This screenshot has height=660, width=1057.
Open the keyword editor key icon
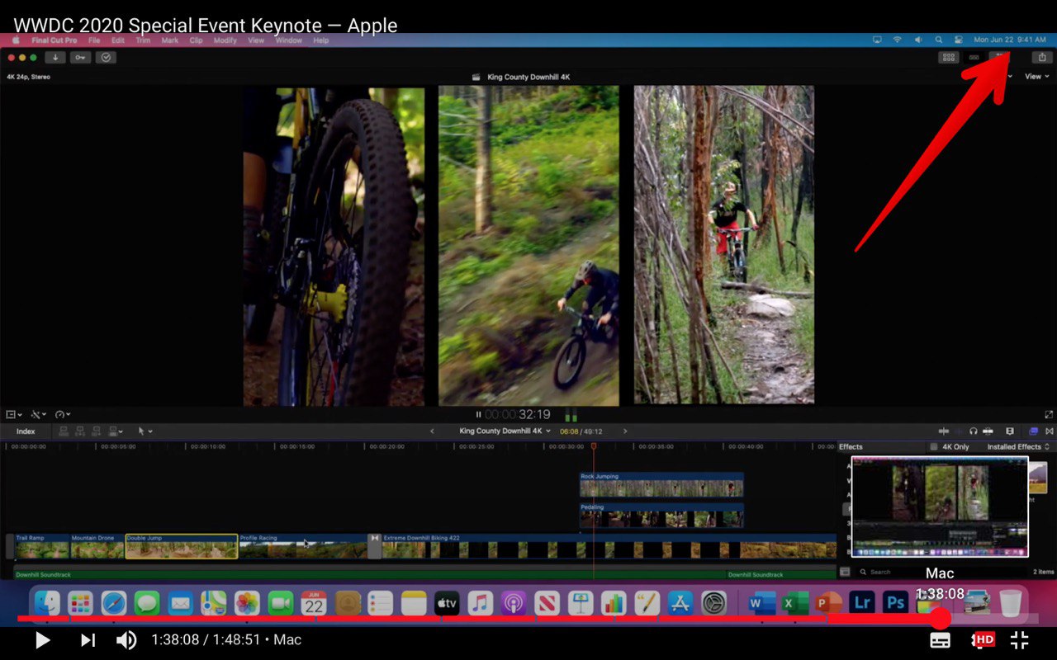(80, 58)
